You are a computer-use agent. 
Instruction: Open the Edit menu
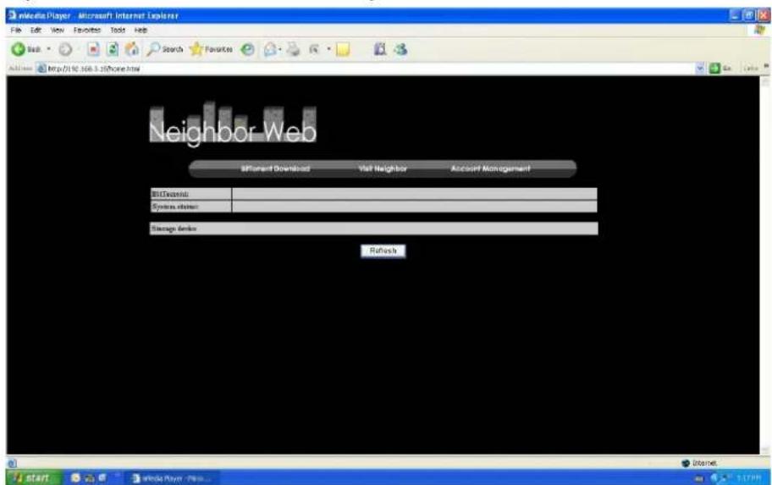36,30
